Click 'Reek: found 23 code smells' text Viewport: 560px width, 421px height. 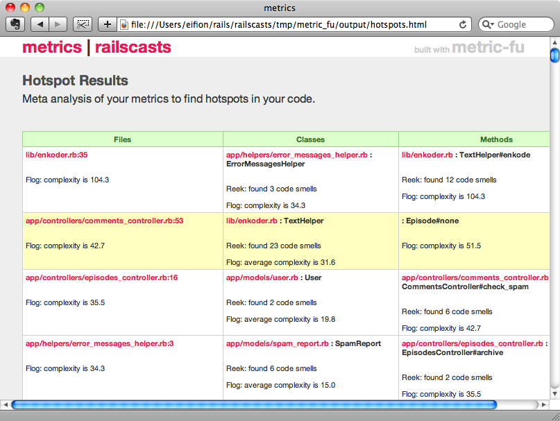tap(273, 246)
